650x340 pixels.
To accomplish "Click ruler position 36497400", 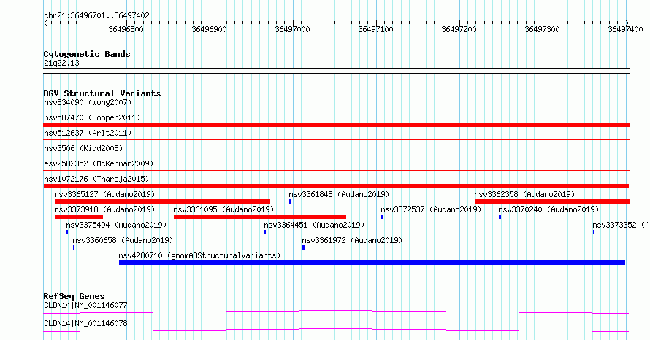I will [626, 29].
